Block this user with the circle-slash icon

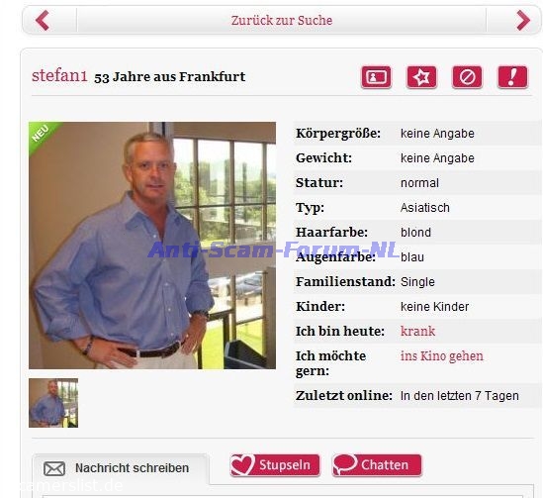coord(467,77)
